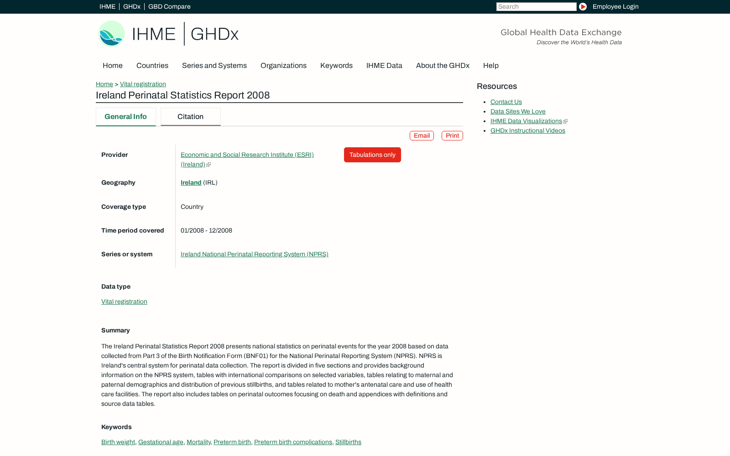Click the red search submit arrow icon

[x=583, y=6]
